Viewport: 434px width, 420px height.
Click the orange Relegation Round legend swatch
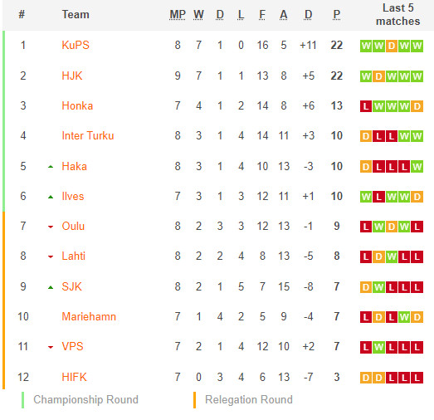(194, 400)
